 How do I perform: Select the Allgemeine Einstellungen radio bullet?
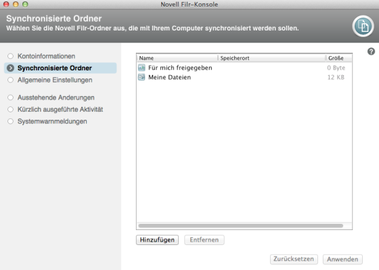point(10,80)
